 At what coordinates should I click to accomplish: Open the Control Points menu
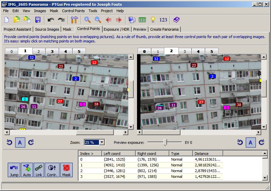click(73, 11)
